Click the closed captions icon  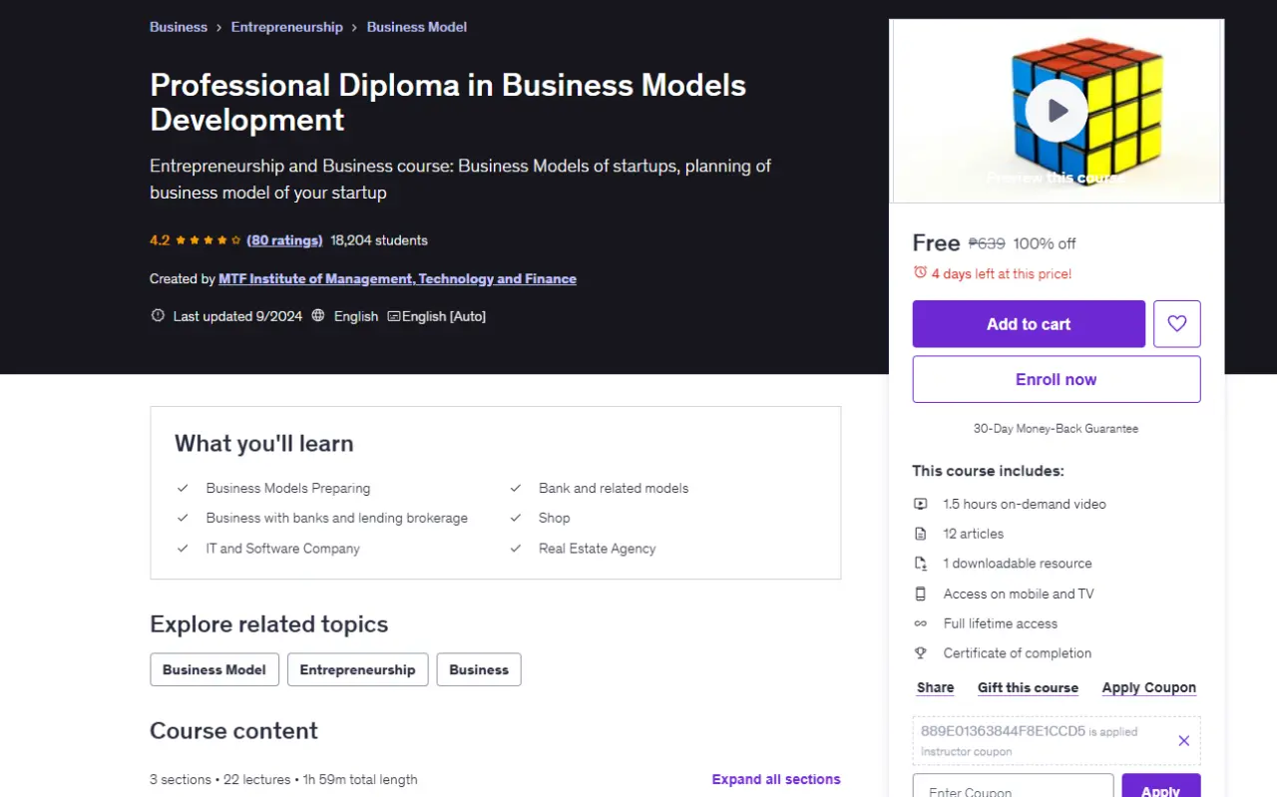pos(393,316)
